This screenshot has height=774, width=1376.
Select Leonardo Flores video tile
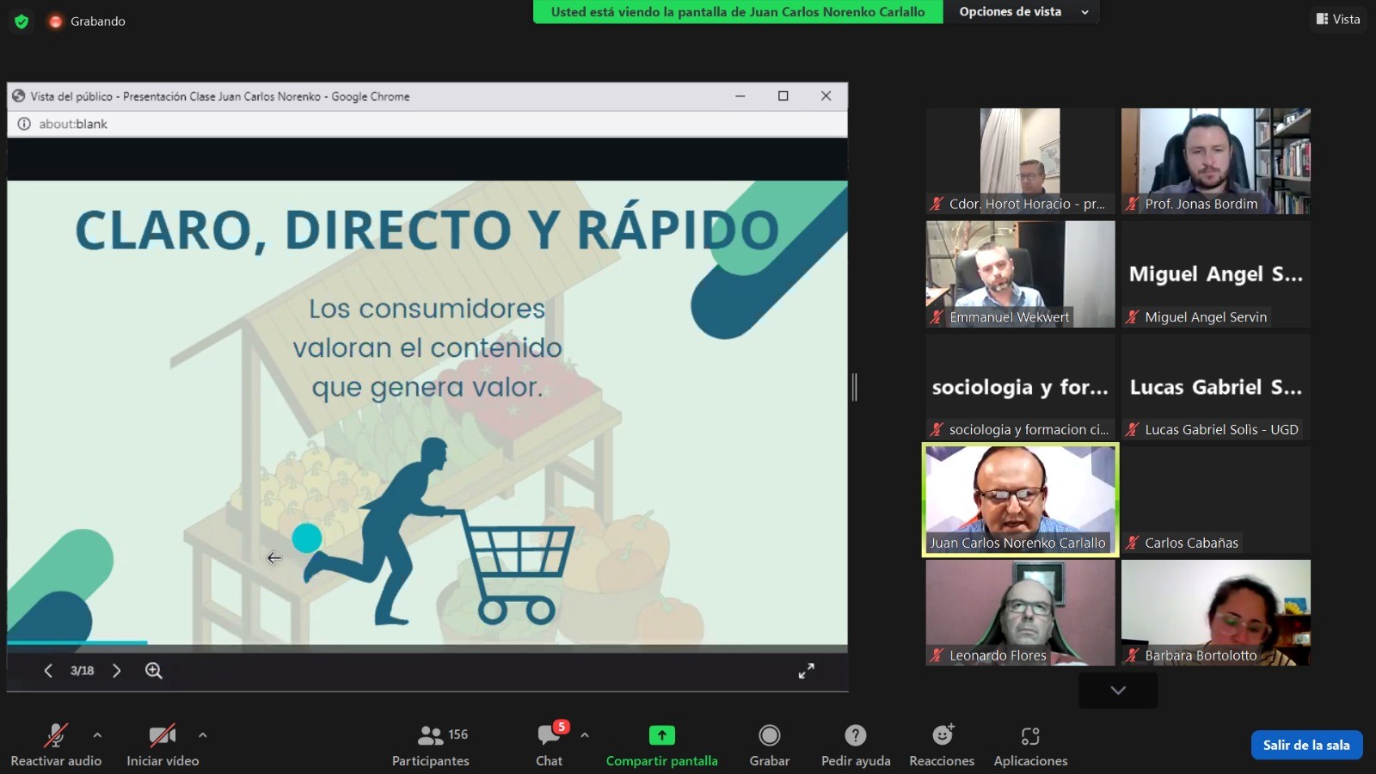pyautogui.click(x=1021, y=612)
